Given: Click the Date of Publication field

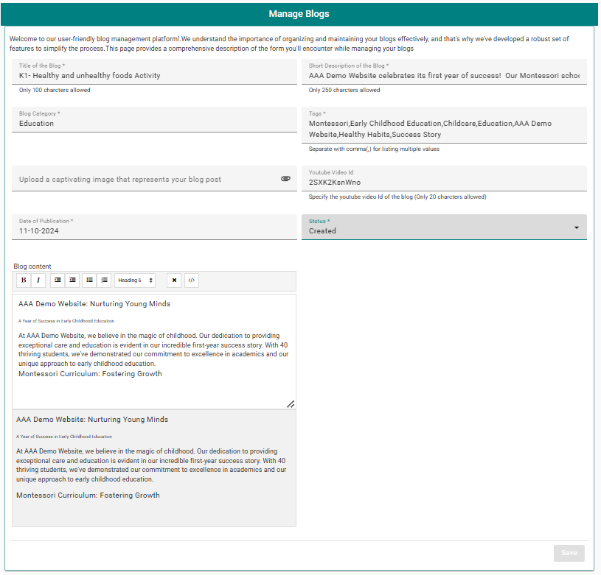Looking at the screenshot, I should tap(154, 227).
